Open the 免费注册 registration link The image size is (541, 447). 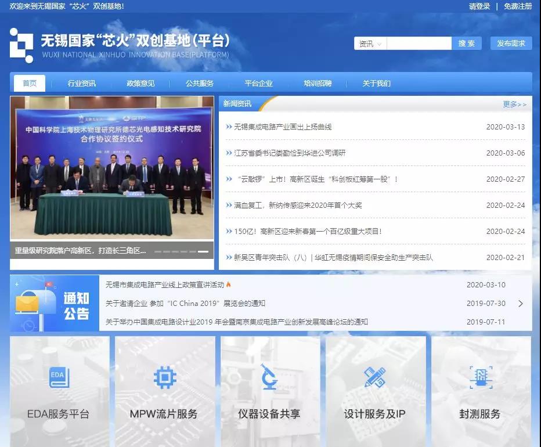tap(518, 6)
